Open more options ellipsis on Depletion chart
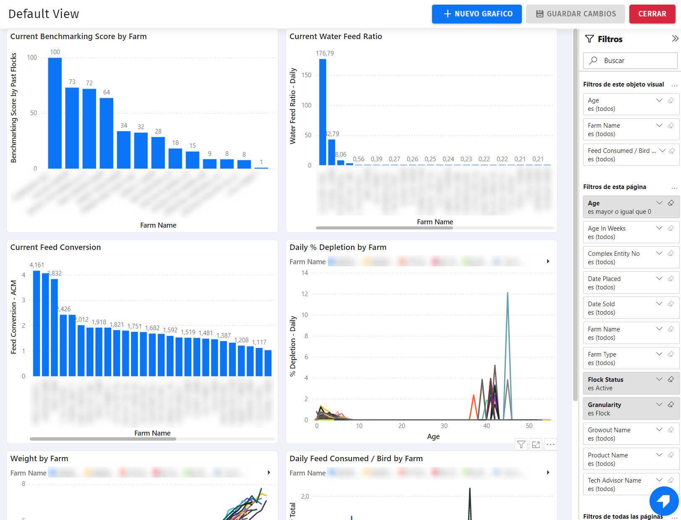The width and height of the screenshot is (681, 520). point(550,444)
